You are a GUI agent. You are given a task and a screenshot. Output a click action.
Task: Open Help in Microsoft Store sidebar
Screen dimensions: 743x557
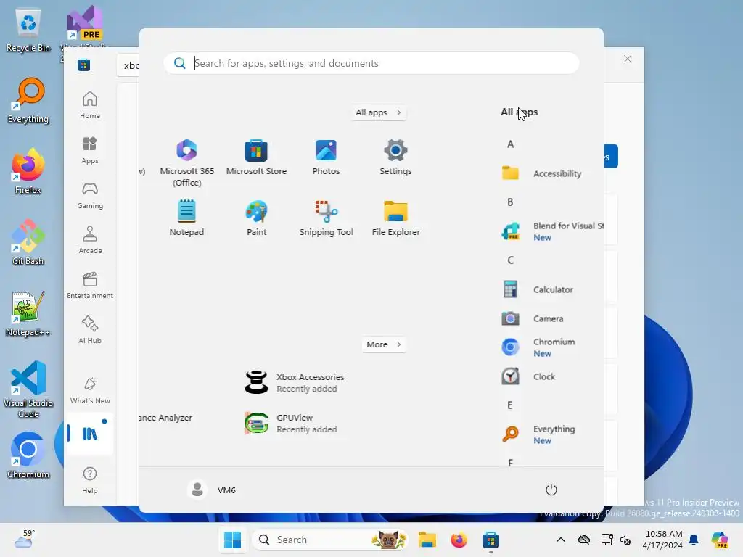pos(90,481)
